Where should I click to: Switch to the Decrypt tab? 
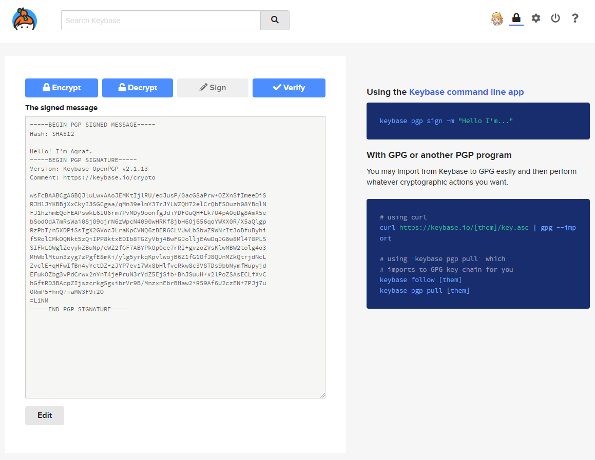tap(138, 88)
